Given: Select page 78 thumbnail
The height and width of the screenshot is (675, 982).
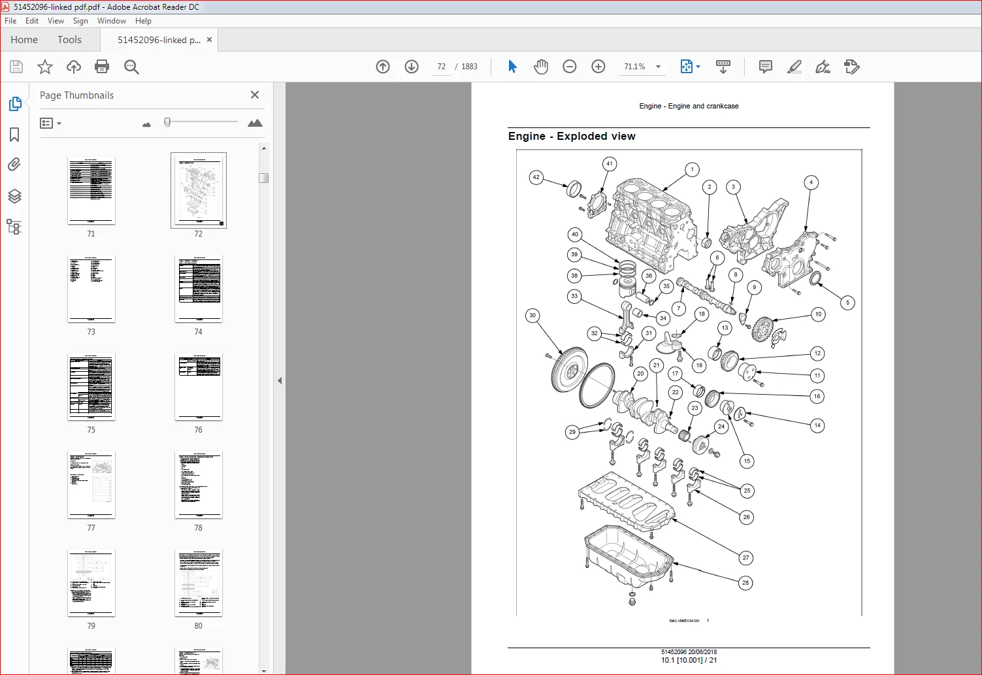Looking at the screenshot, I should 199,485.
